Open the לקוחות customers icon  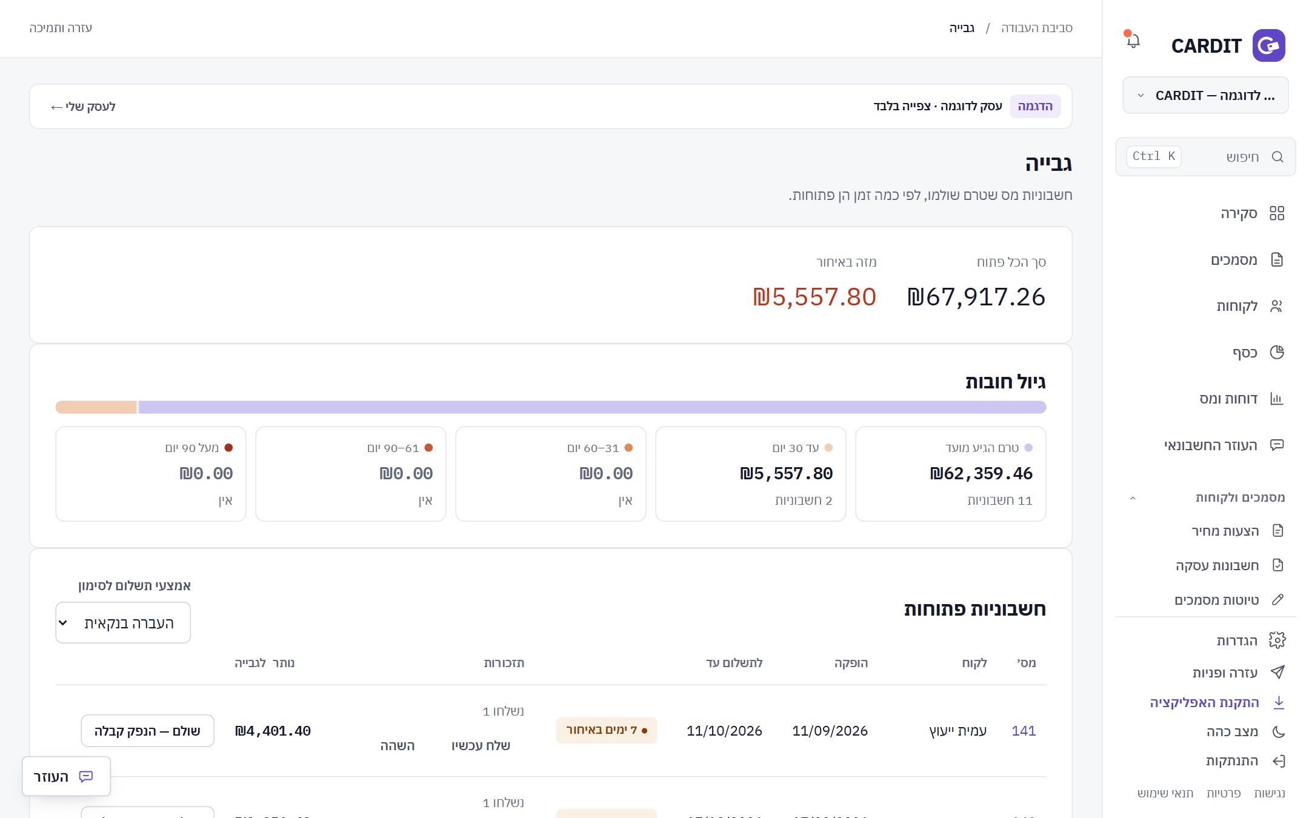pyautogui.click(x=1277, y=306)
